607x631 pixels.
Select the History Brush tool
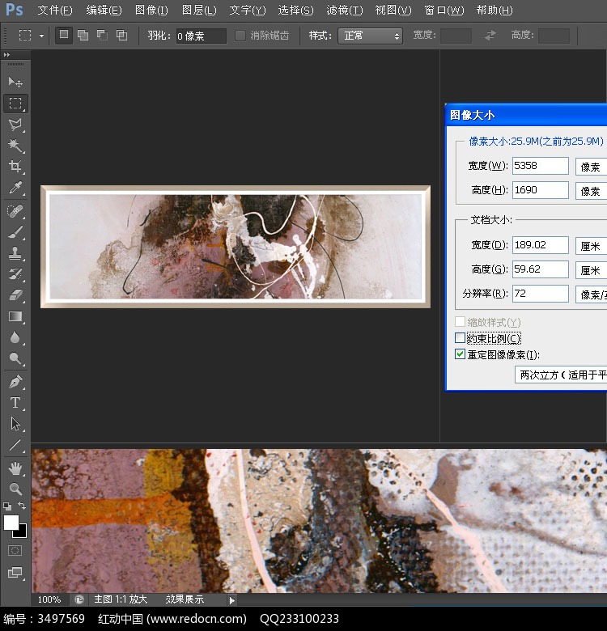coord(15,274)
